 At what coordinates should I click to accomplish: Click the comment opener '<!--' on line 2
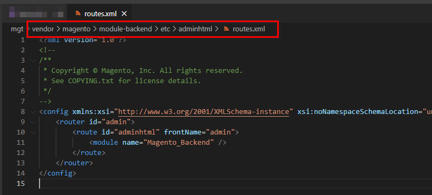tap(48, 50)
